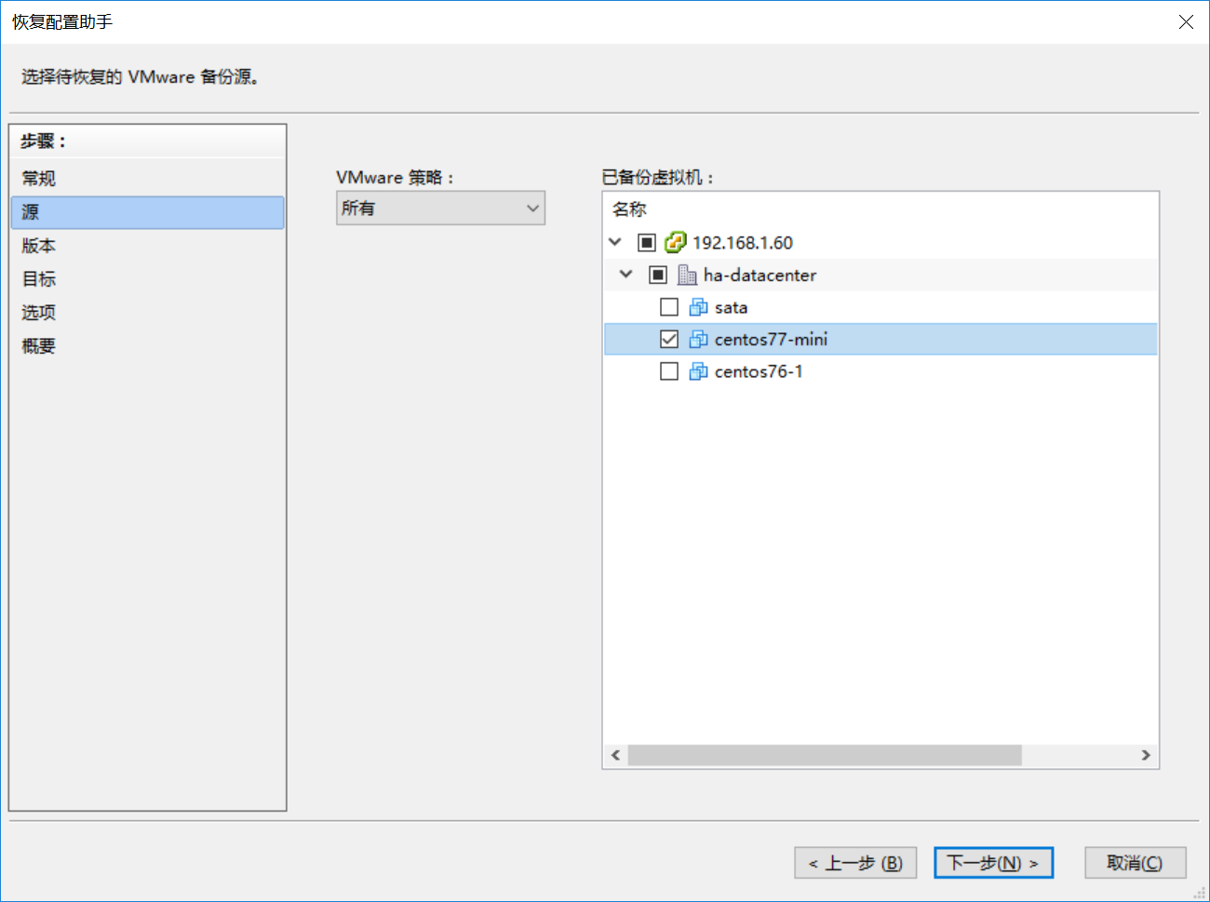Click the sata virtual machine icon
The width and height of the screenshot is (1210, 902).
coord(698,307)
